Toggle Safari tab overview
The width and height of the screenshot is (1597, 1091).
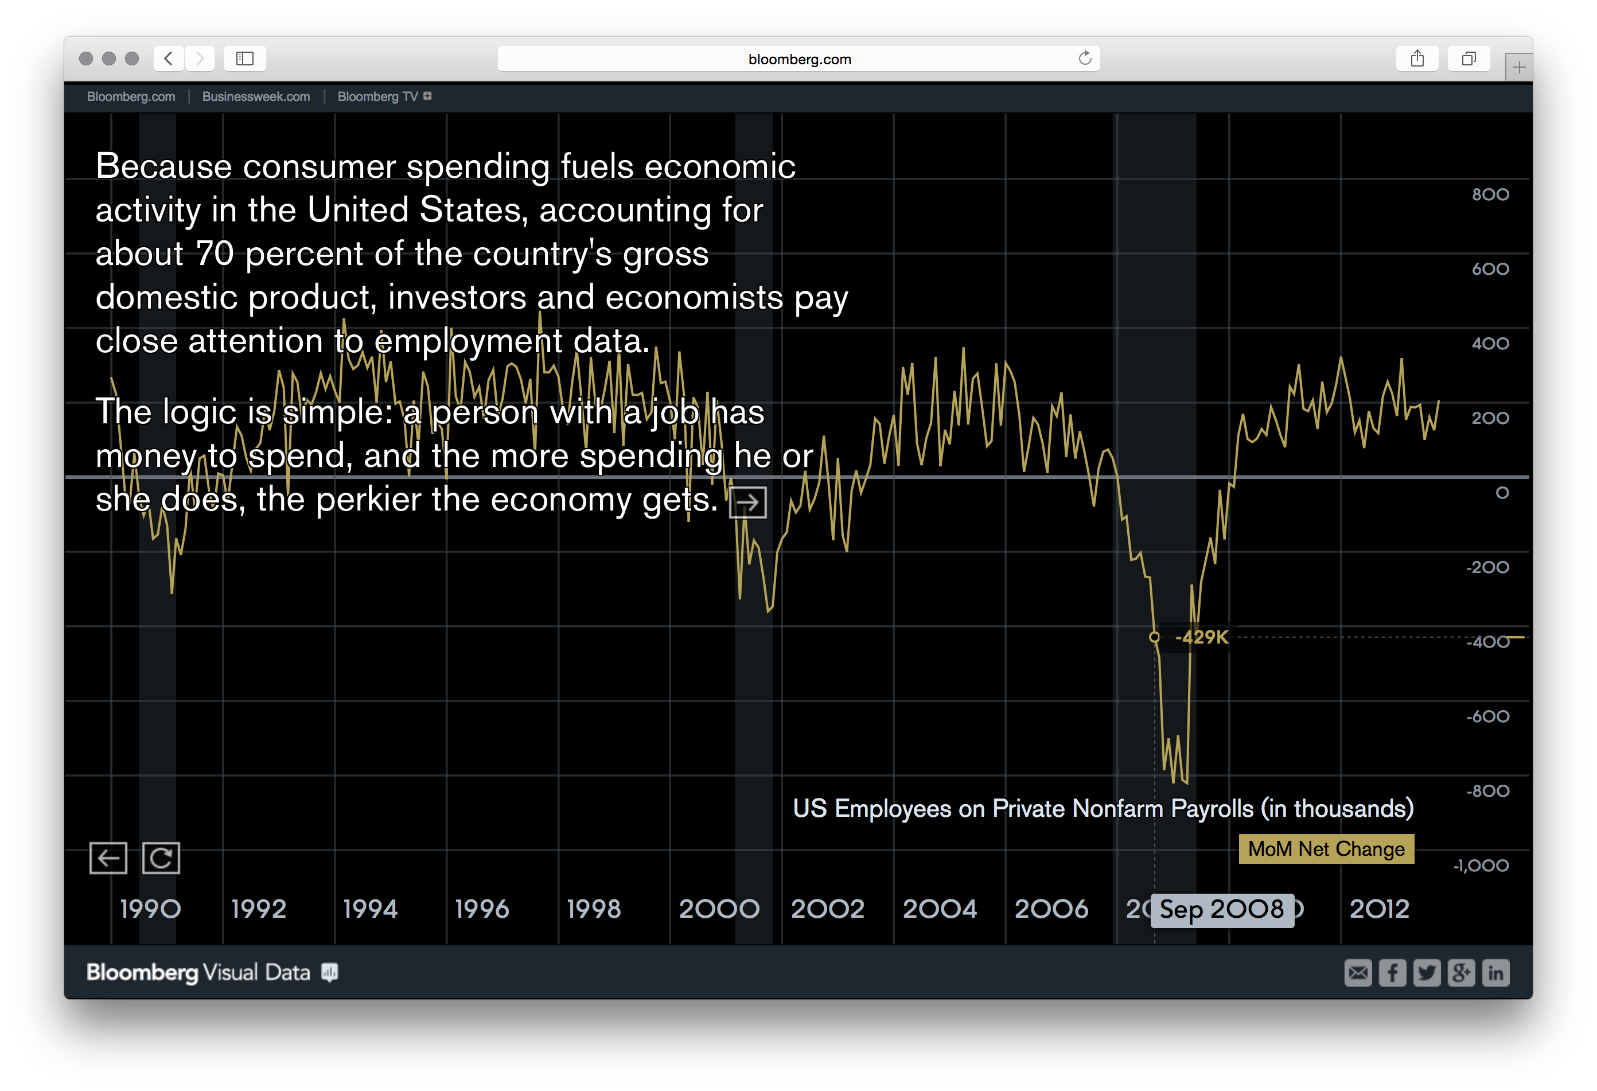click(x=1469, y=59)
